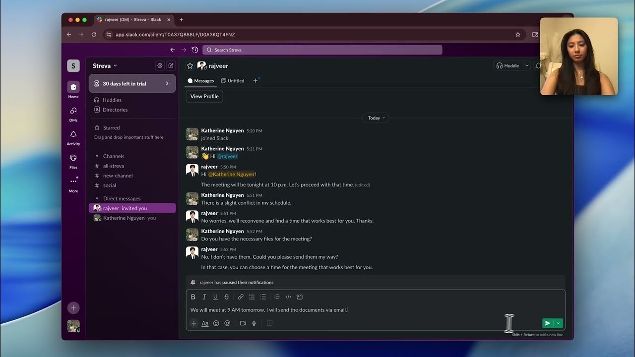Open Activity in the left rail

click(73, 137)
